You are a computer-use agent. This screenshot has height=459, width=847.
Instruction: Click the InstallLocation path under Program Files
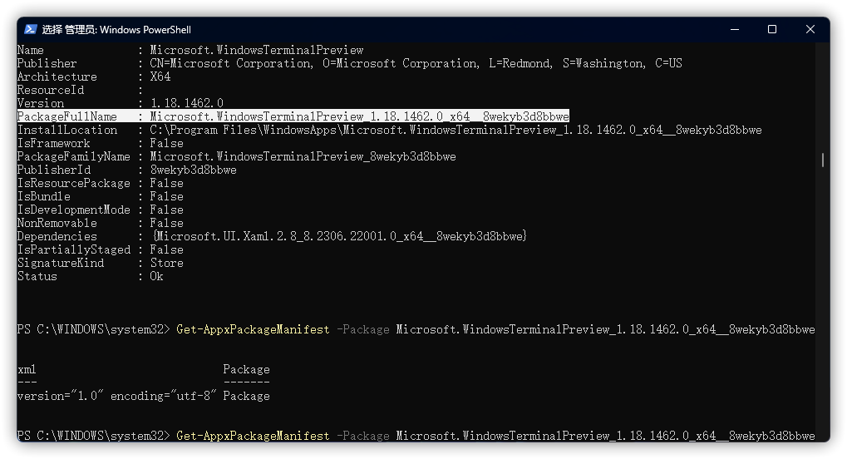point(456,130)
